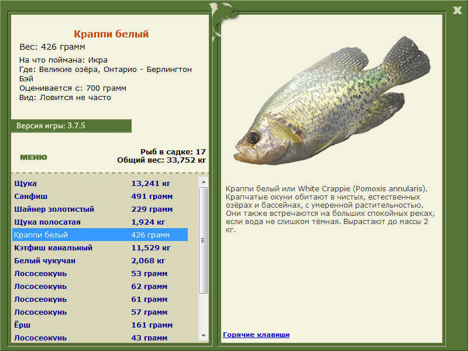Click the Рыб в садке: 17 text
The height and width of the screenshot is (351, 468).
click(x=173, y=152)
